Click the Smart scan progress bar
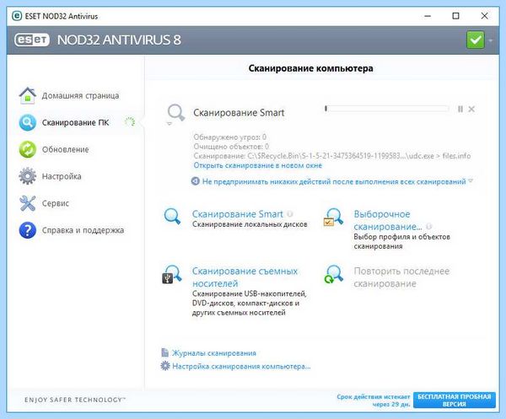Screen dimensions: 506x419 (x=386, y=109)
